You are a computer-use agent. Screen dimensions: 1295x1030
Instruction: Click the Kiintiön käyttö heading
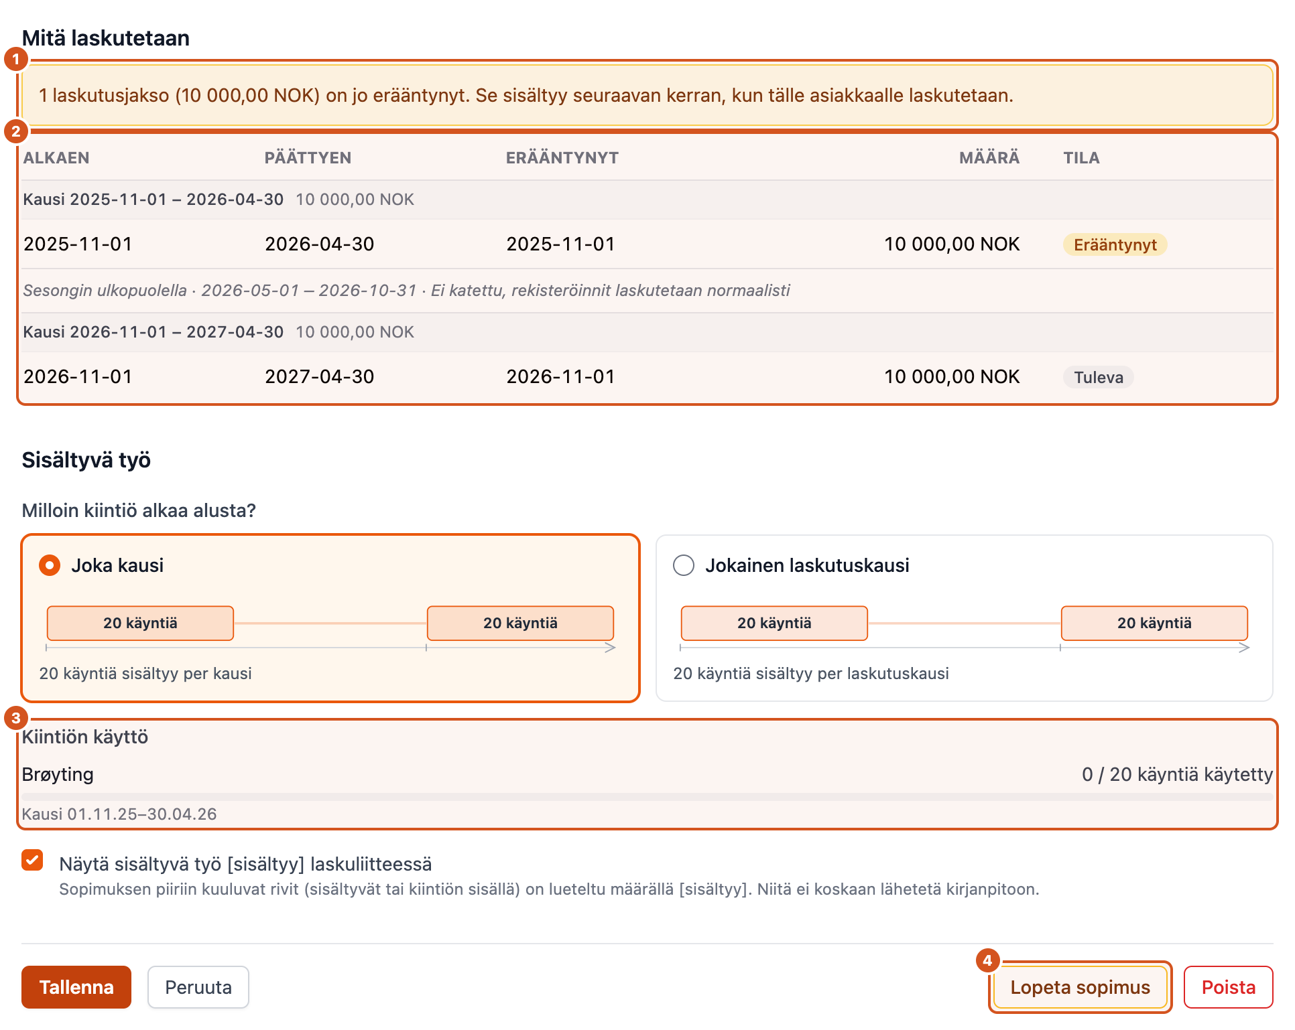click(x=85, y=737)
